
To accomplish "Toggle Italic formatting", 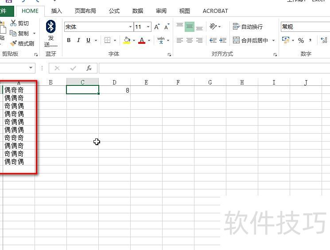I will 78,40.
